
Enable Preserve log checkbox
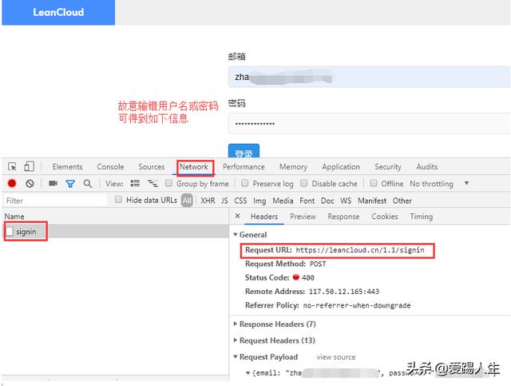(x=245, y=183)
